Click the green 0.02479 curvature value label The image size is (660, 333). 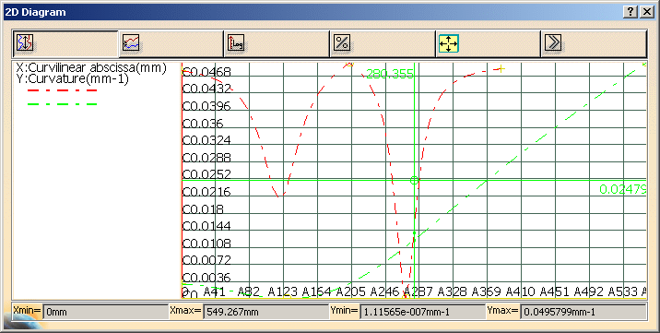623,189
